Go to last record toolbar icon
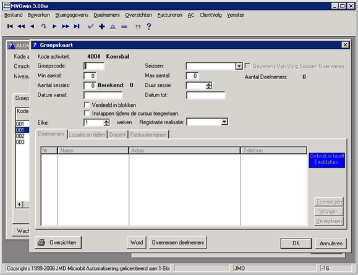Viewport: 358px width, 275px height. pos(77,27)
